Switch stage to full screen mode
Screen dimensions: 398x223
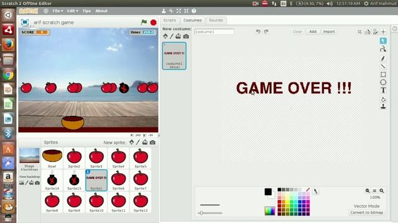(x=25, y=22)
